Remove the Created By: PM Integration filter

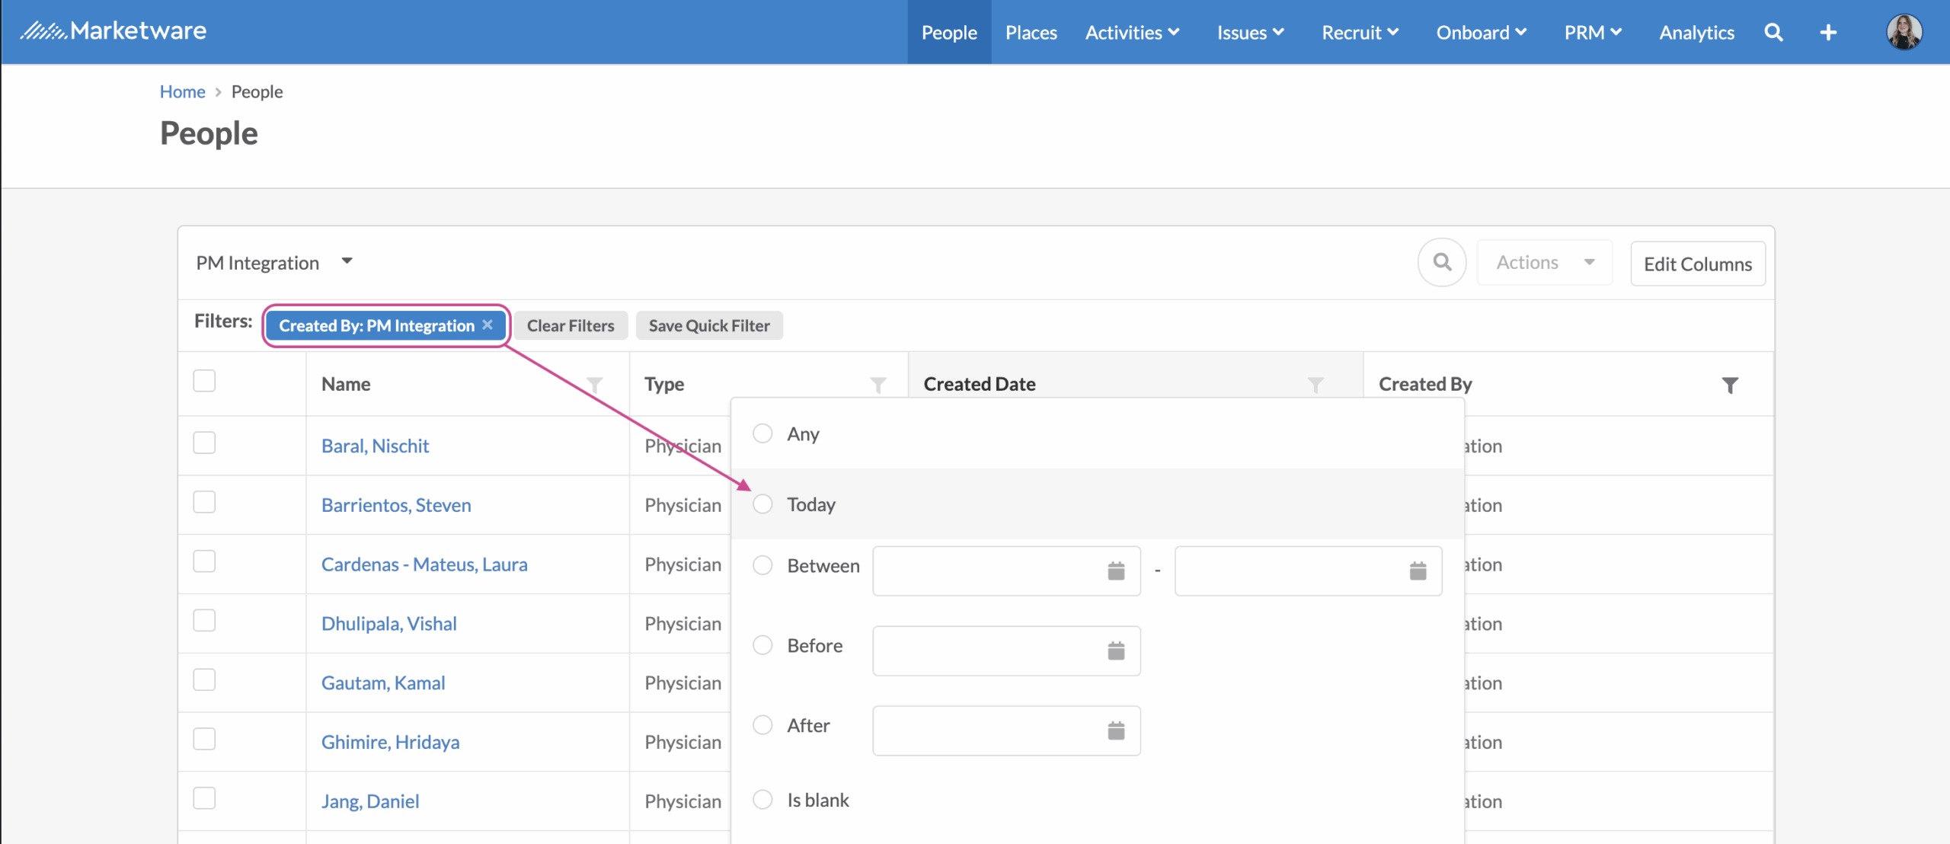point(487,325)
